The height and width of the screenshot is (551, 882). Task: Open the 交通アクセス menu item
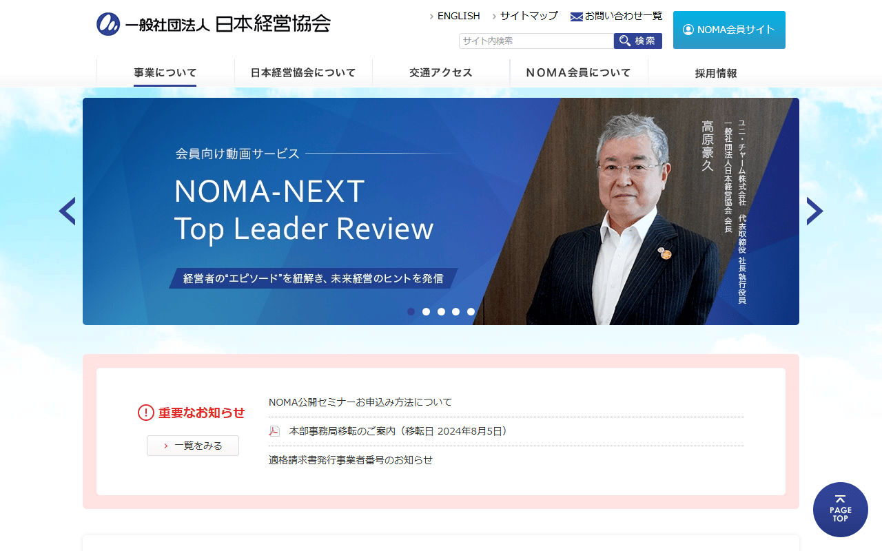441,72
